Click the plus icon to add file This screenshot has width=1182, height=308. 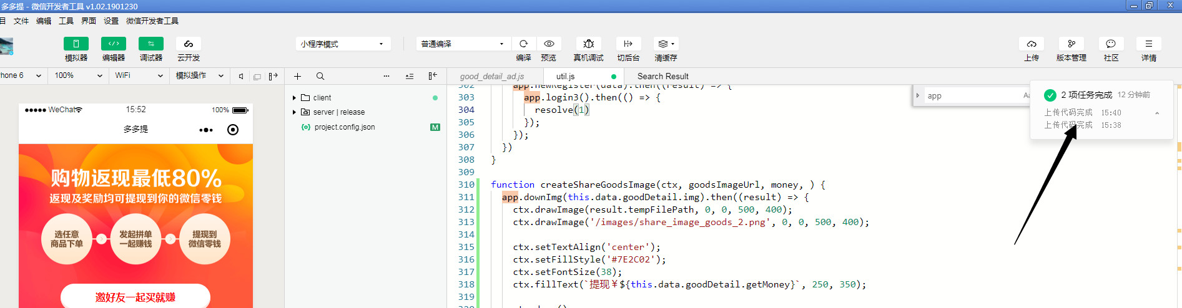pos(298,76)
